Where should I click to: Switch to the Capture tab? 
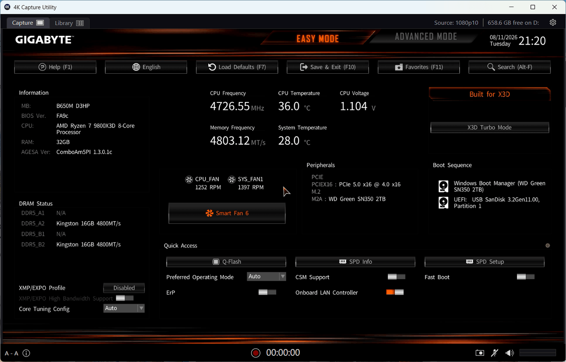pos(28,23)
